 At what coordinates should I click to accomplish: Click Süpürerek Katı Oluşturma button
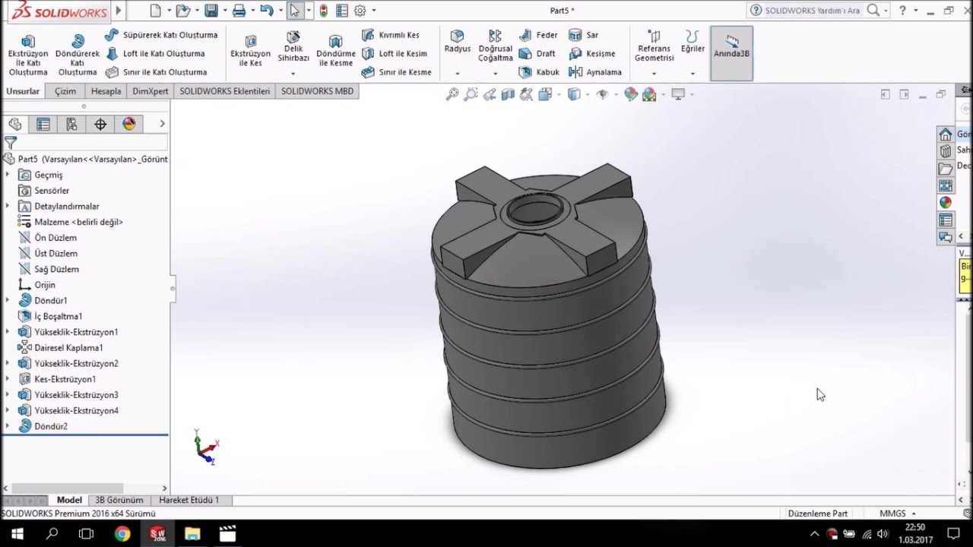point(161,35)
